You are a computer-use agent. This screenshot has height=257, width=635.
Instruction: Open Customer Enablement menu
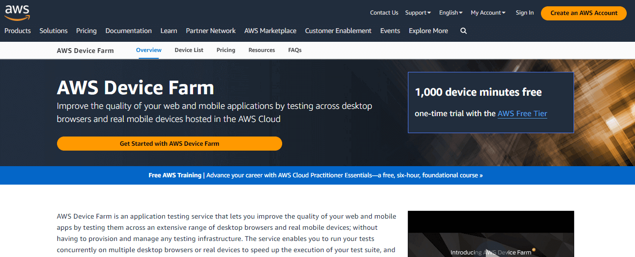click(338, 31)
